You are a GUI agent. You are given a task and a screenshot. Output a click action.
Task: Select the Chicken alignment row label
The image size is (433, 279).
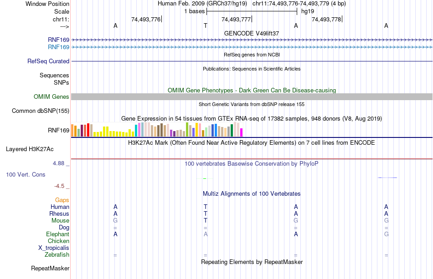pos(58,241)
